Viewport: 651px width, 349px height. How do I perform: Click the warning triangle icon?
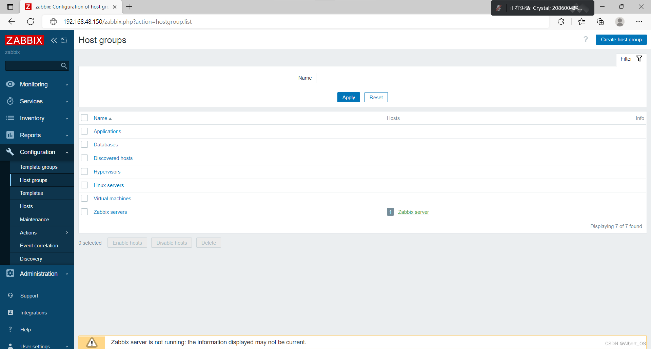click(x=92, y=343)
